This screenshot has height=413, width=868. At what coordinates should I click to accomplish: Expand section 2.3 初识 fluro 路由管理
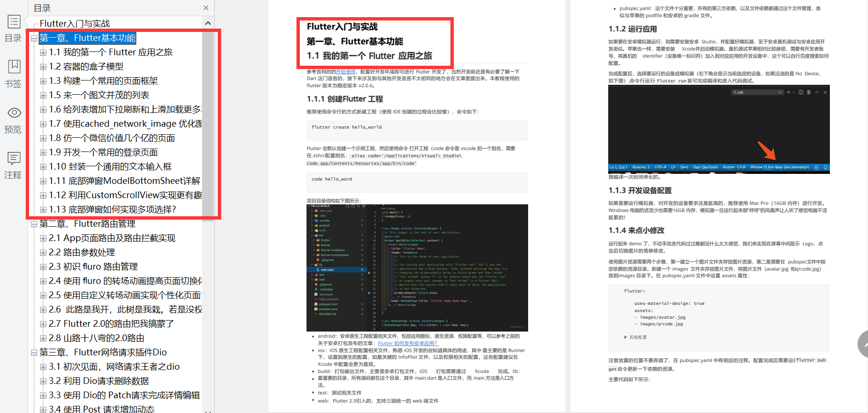pyautogui.click(x=43, y=267)
